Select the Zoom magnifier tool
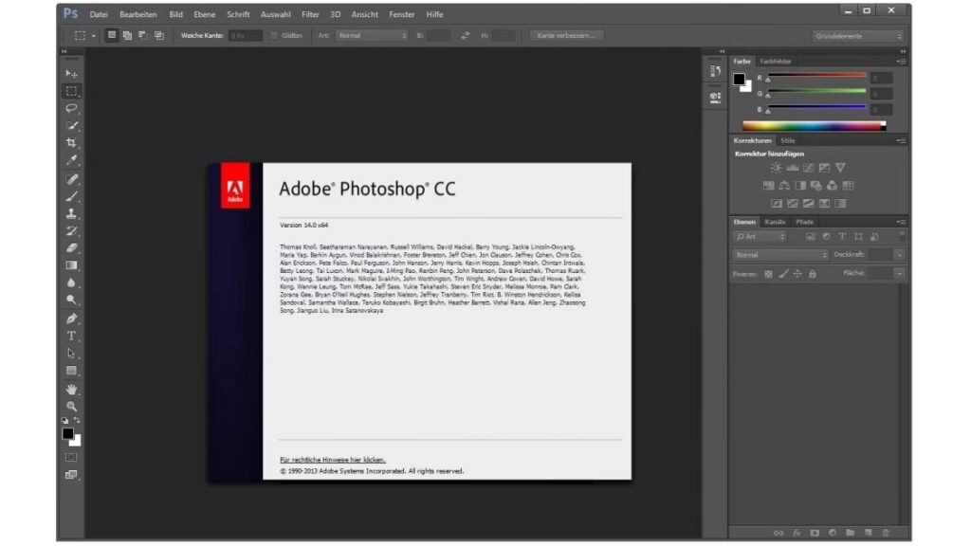The image size is (971, 546). click(71, 406)
